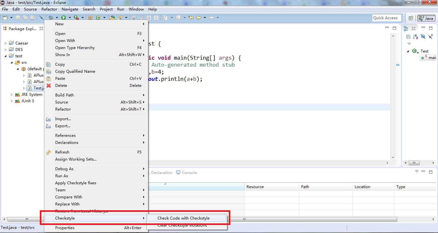The width and height of the screenshot is (438, 233).
Task: Click the Previous Annotation toolbar icon
Action: point(178,18)
